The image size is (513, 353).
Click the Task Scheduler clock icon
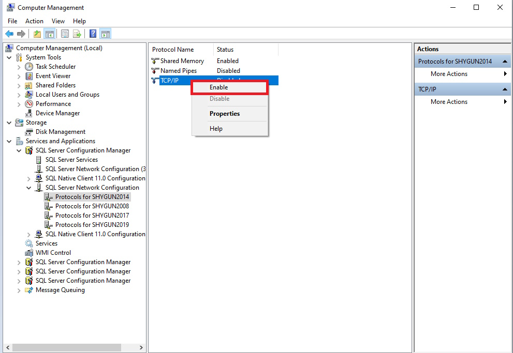point(29,67)
